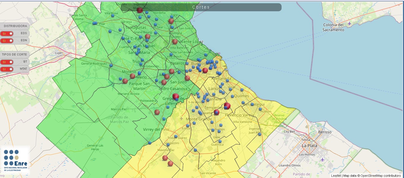Select blue marker near Ingeniero Juan Allan
Viewport: 404px width, 178px height.
pyautogui.click(x=260, y=134)
